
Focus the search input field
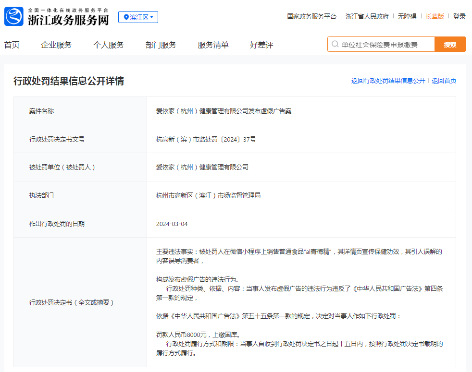click(x=385, y=45)
